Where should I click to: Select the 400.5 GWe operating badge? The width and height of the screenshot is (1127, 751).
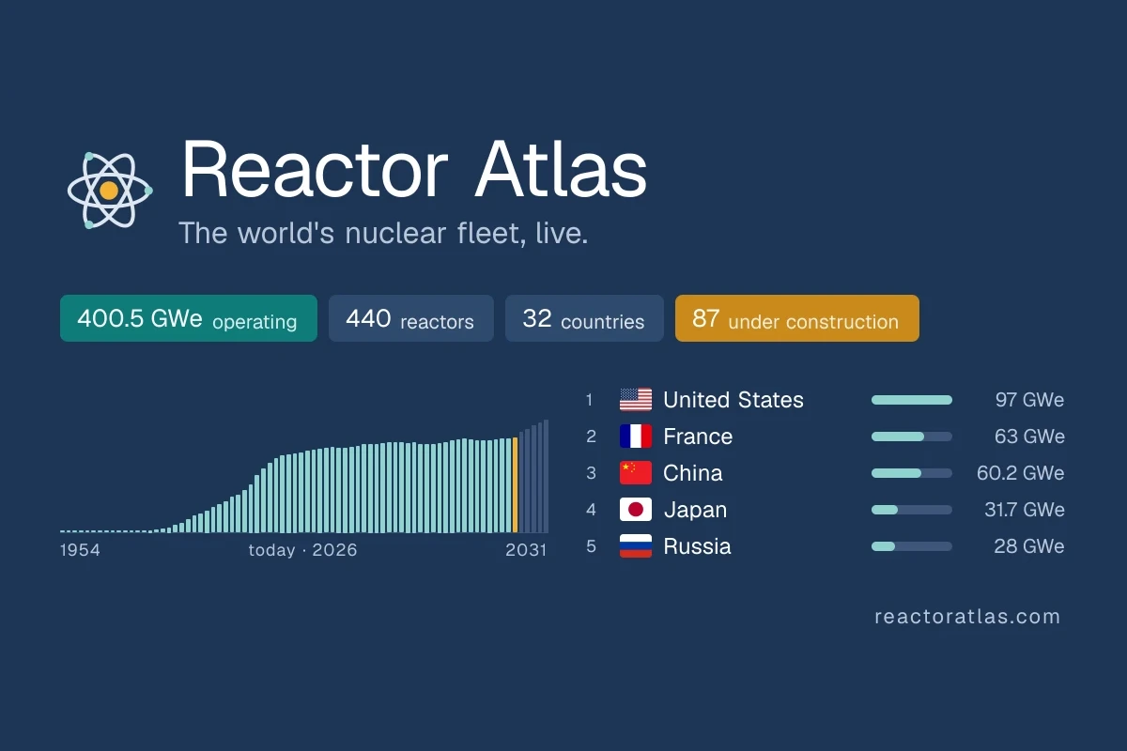coord(189,318)
